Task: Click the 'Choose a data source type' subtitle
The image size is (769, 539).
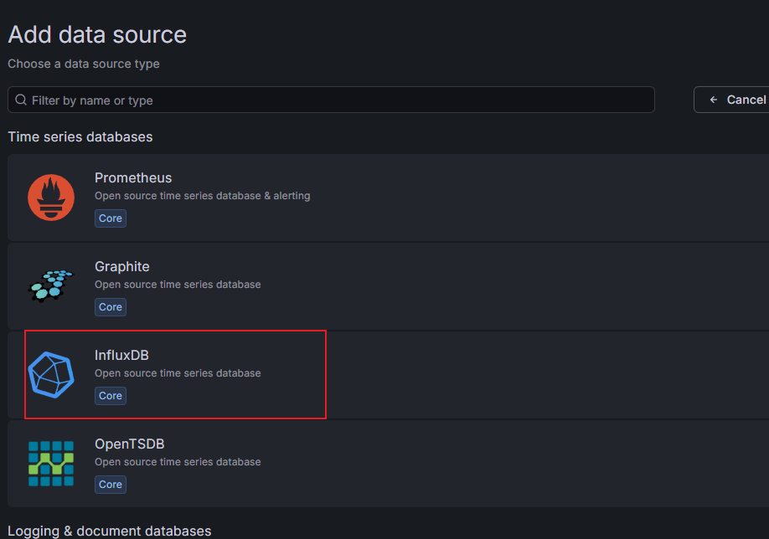Action: [x=84, y=64]
